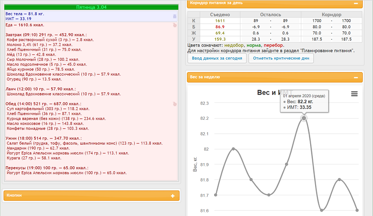The height and width of the screenshot is (216, 373).
Task: Click the ИМТ — 33.19 line
Action: tap(18, 19)
